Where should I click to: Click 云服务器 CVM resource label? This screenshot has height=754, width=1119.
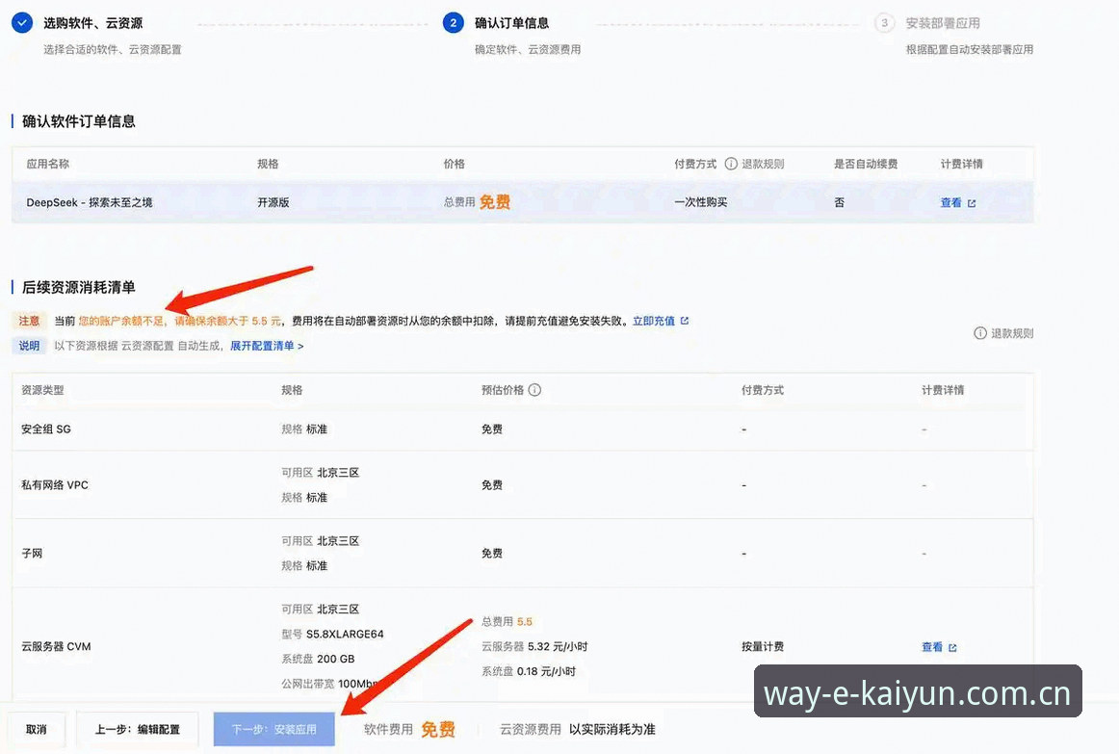56,646
